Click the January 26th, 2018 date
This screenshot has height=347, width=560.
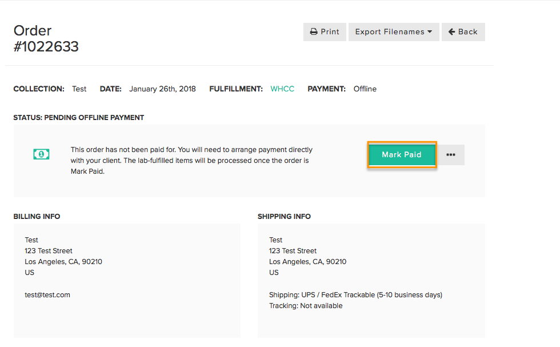coord(162,89)
